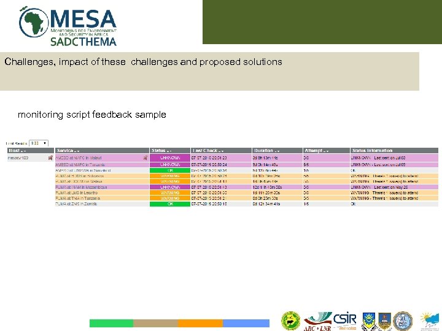Open the Limit Results dropdown
This screenshot has height=331, width=442.
[39, 143]
